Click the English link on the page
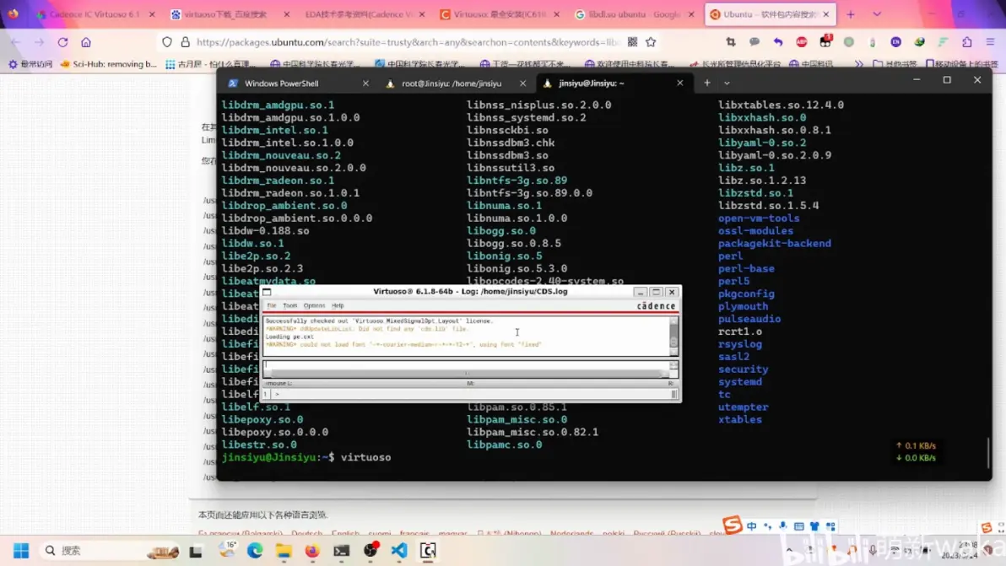 [345, 533]
